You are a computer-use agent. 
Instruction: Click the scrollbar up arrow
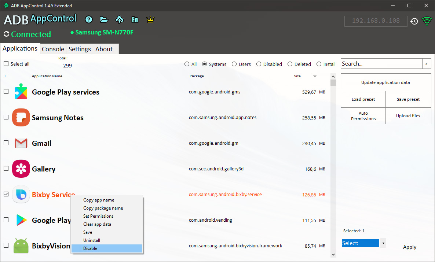333,77
